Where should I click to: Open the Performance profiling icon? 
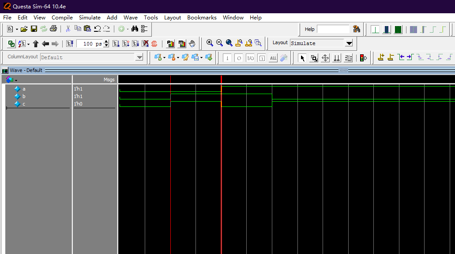pyautogui.click(x=170, y=44)
